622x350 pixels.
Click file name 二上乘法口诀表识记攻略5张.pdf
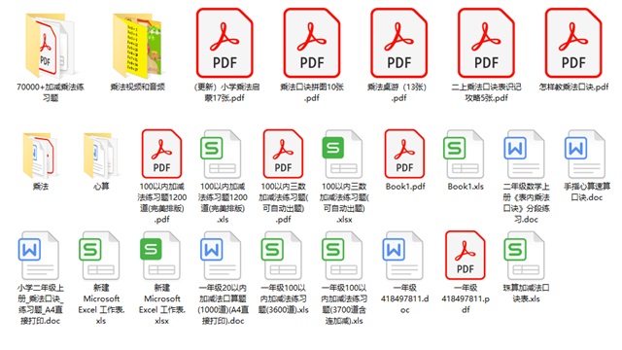click(x=486, y=92)
